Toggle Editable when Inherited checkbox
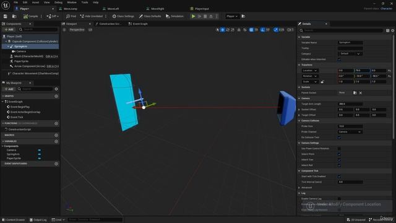396x223 pixels. coord(339,59)
